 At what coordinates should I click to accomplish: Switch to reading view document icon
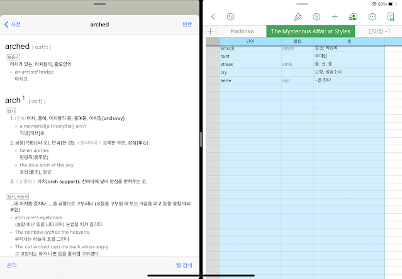(391, 17)
